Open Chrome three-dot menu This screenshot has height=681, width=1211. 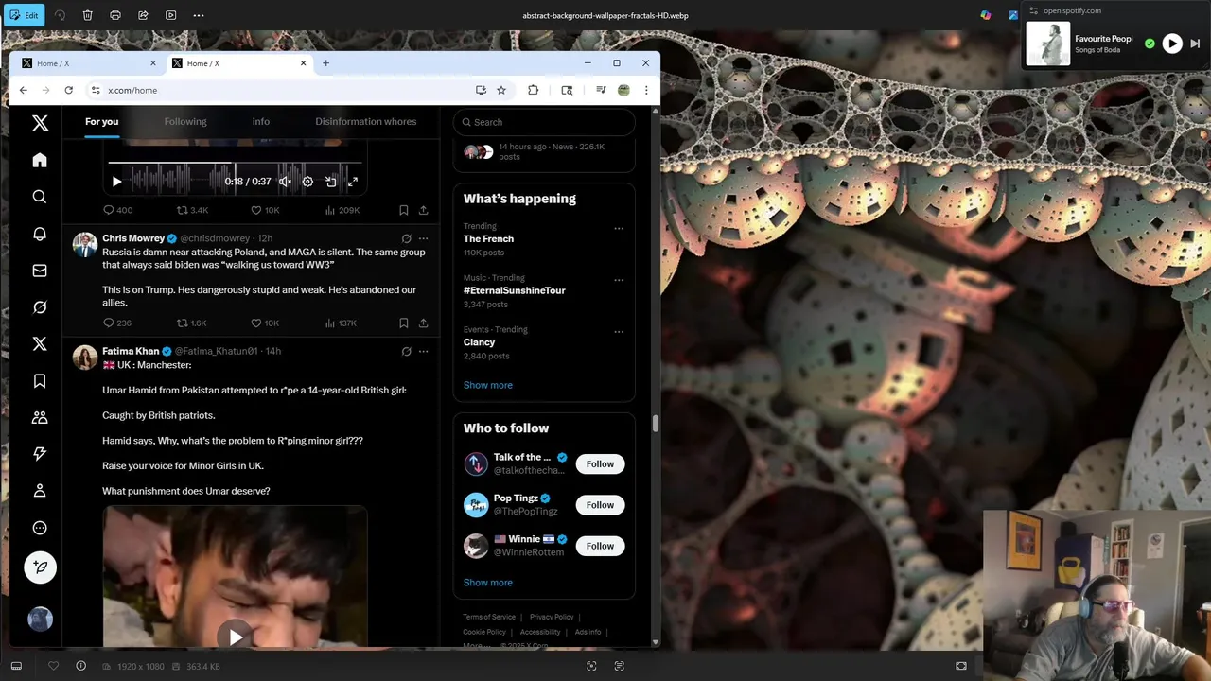click(x=646, y=90)
